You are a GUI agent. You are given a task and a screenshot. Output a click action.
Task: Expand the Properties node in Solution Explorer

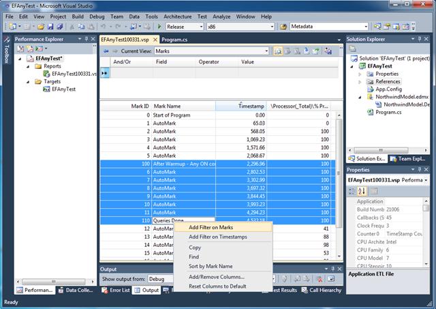tap(360, 74)
